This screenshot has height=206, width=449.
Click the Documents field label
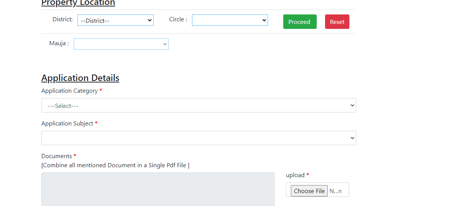click(57, 156)
